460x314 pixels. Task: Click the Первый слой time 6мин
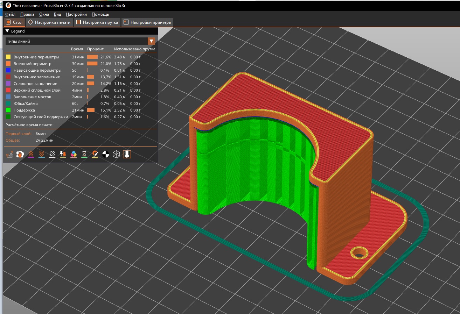[x=41, y=134]
